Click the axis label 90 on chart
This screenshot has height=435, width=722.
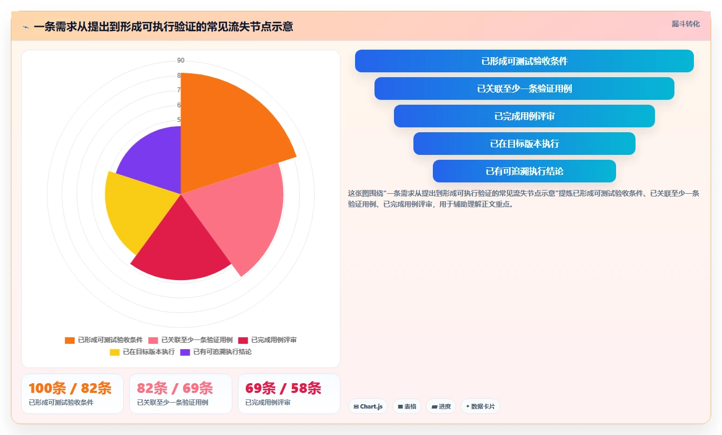180,60
